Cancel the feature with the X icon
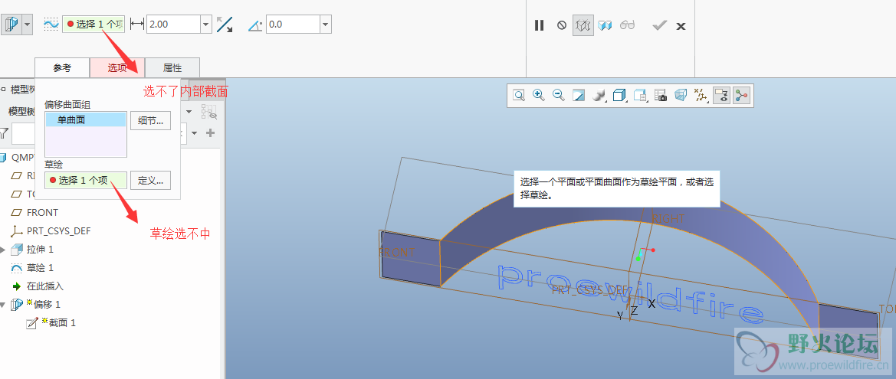This screenshot has width=896, height=379. coord(681,26)
